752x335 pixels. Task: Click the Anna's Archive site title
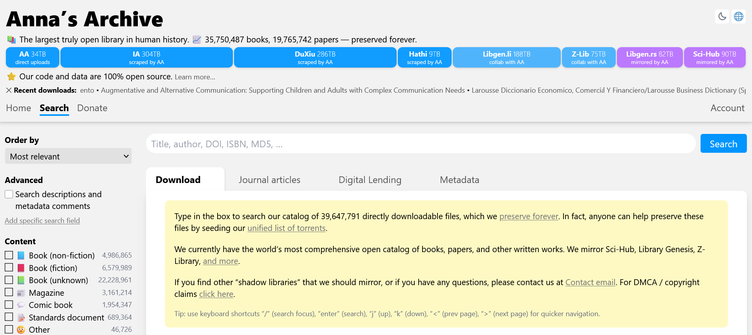84,19
